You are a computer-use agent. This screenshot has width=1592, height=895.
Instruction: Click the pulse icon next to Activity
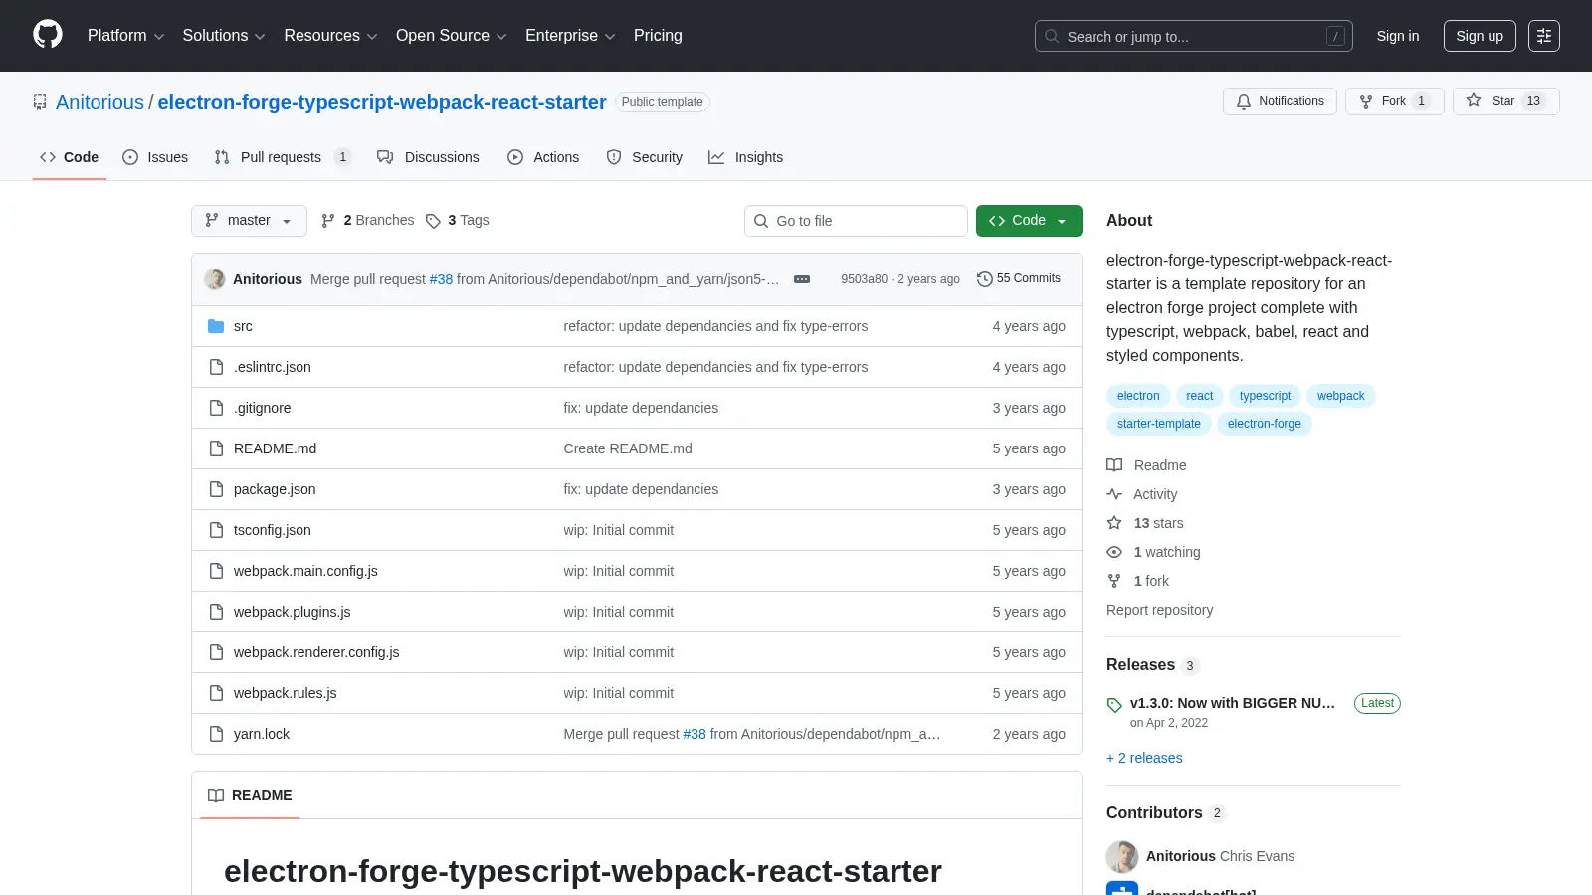click(1114, 494)
